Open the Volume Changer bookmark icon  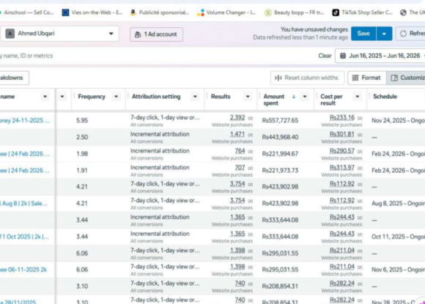[x=201, y=12]
